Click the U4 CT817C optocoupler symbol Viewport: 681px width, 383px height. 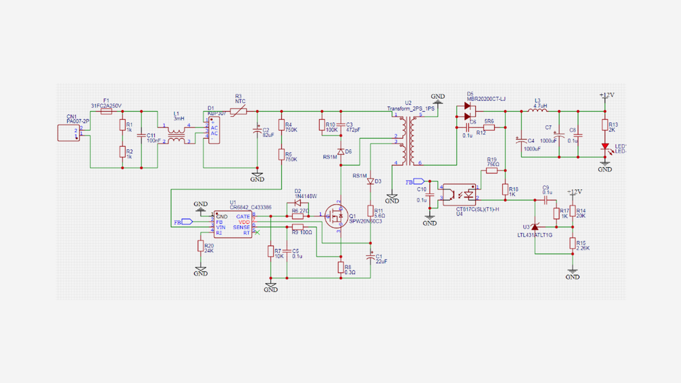[459, 194]
